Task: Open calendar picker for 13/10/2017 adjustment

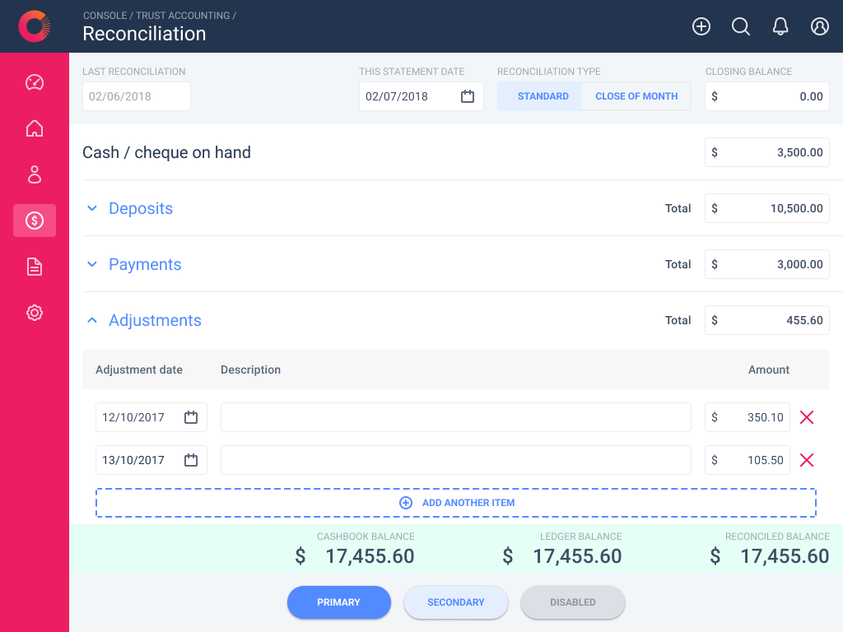Action: [x=191, y=460]
